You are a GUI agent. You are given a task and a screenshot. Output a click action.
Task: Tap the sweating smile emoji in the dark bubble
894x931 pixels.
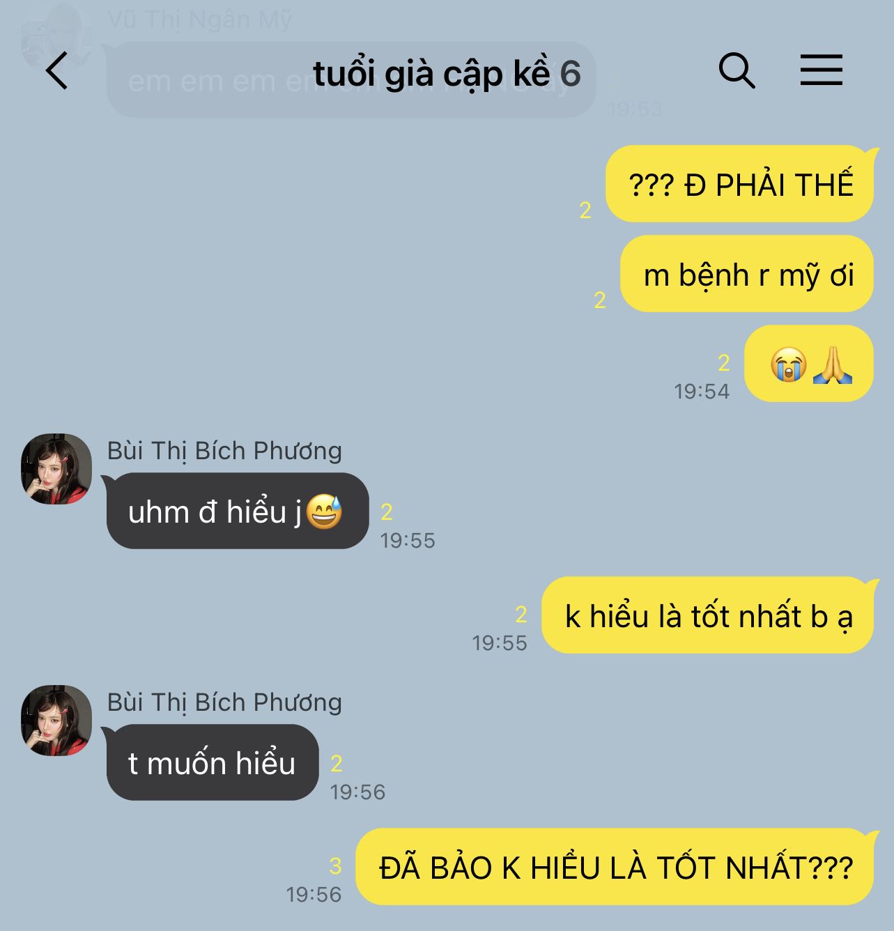point(324,511)
